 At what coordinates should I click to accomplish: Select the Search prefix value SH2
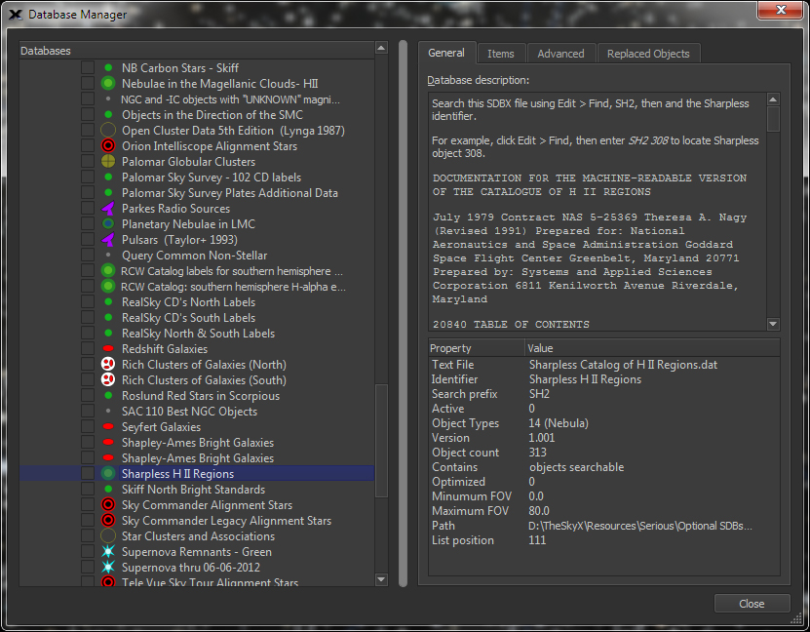coord(539,394)
